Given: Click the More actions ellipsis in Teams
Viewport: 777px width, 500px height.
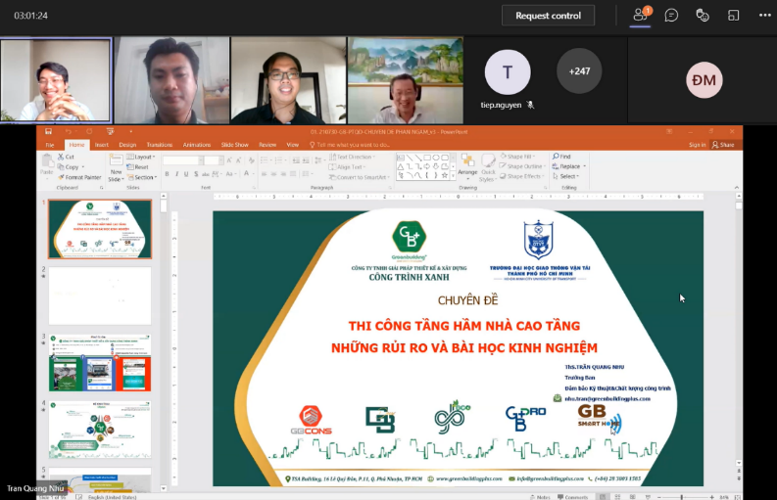Looking at the screenshot, I should click(x=765, y=15).
